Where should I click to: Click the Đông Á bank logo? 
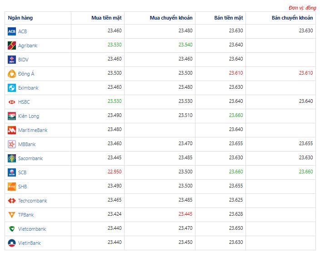coord(12,74)
